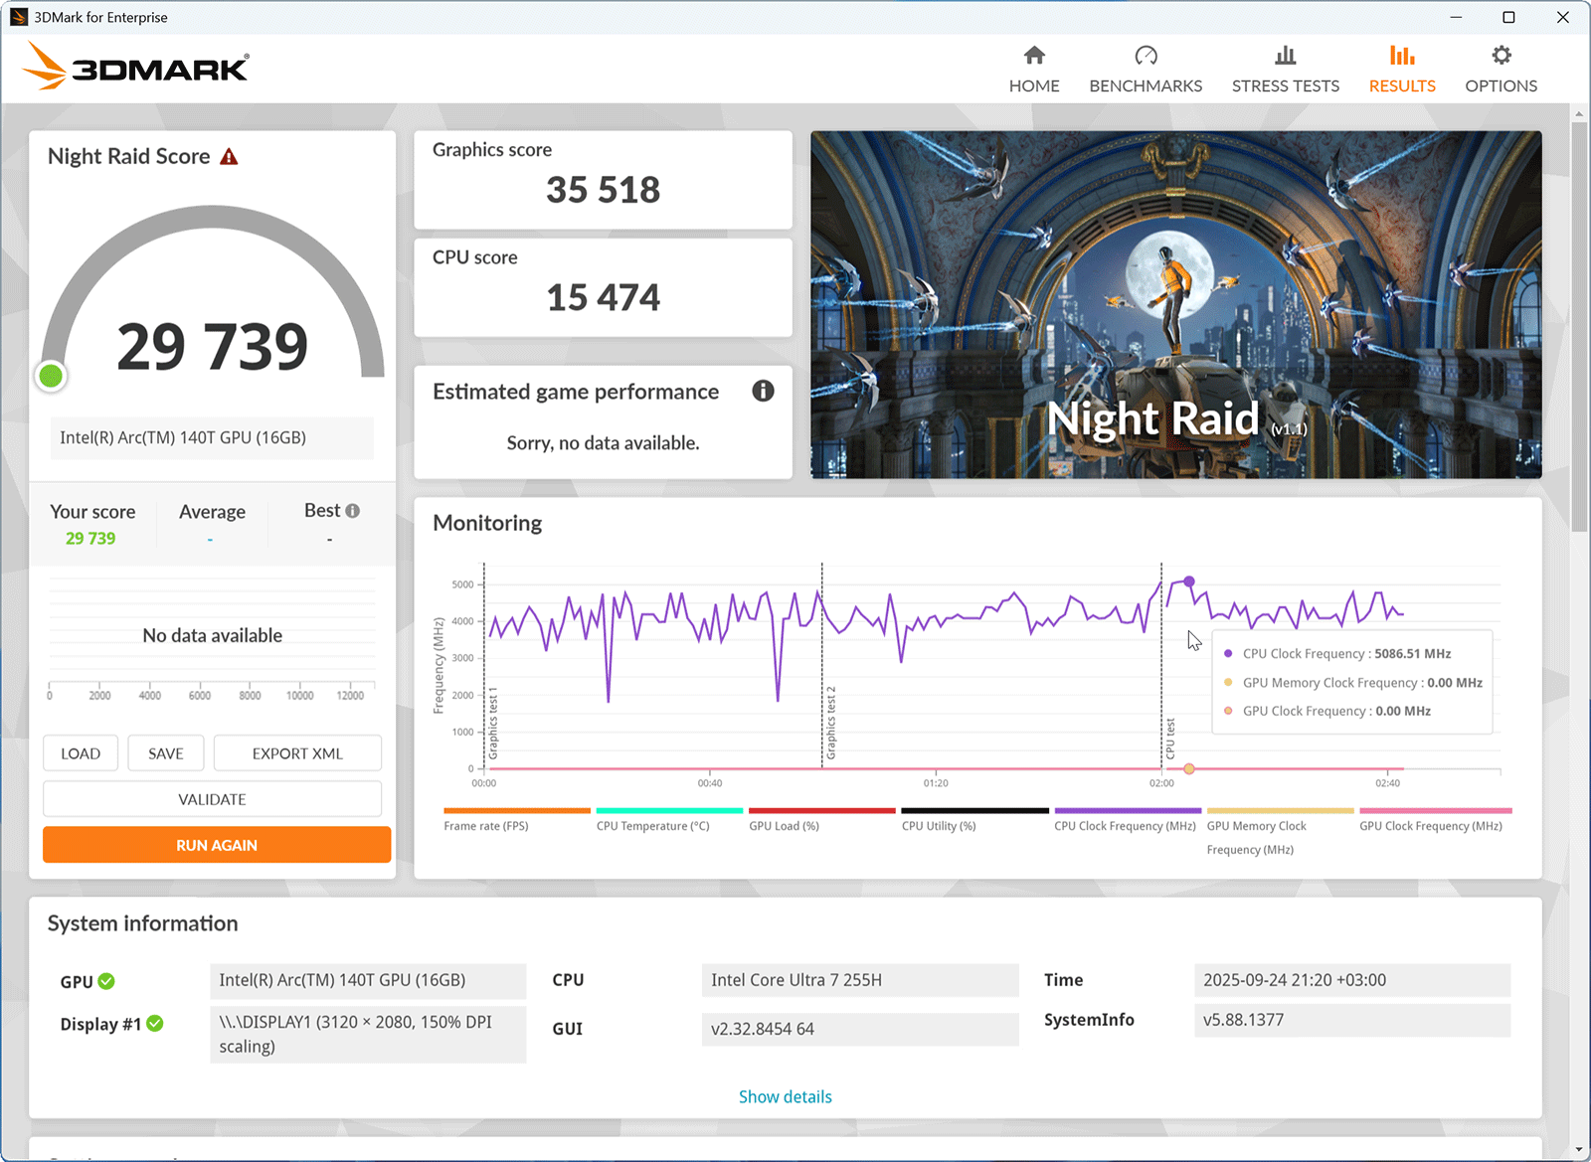Click the CPU score value 15 474
The height and width of the screenshot is (1162, 1591).
pos(604,297)
